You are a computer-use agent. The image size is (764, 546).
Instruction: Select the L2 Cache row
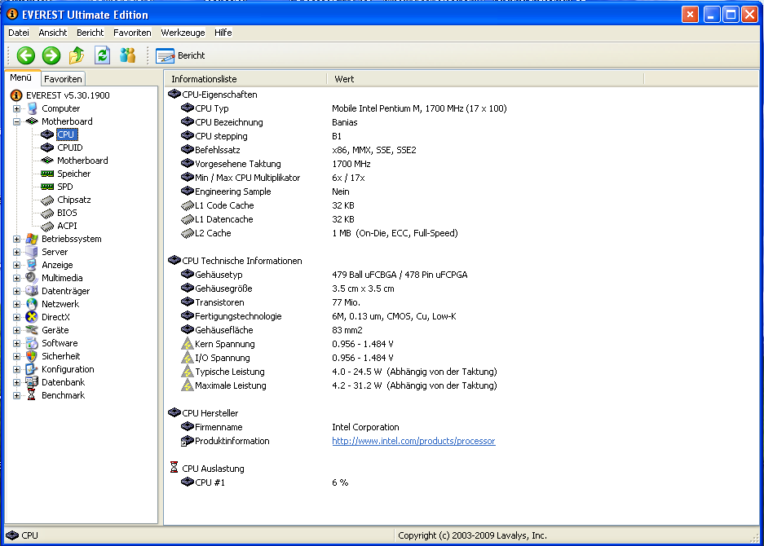[x=319, y=233]
